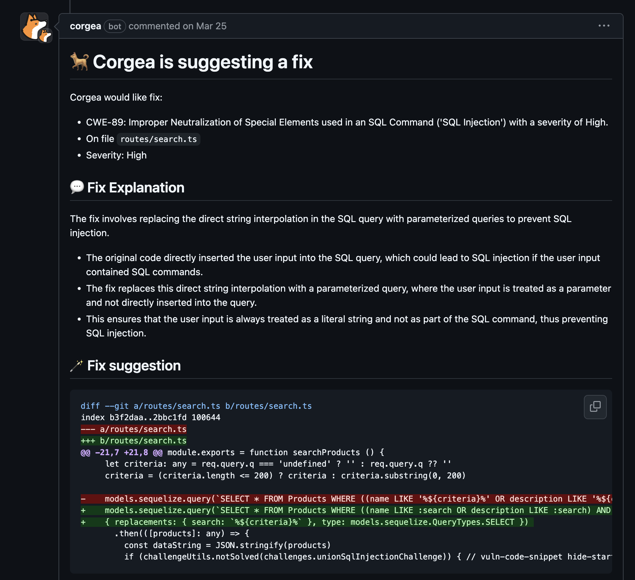Copy the diff code block contents

[595, 407]
